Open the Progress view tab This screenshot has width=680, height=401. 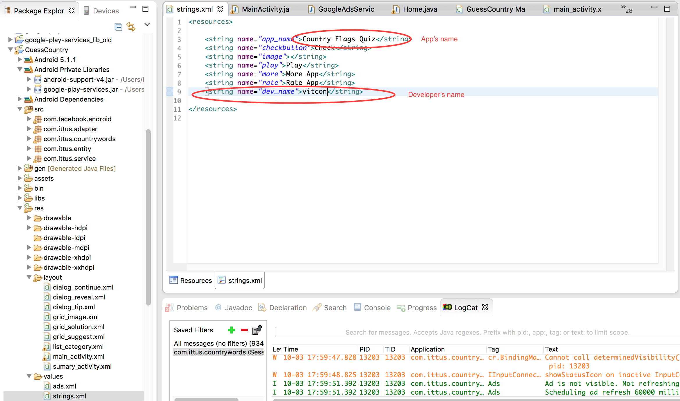coord(417,308)
